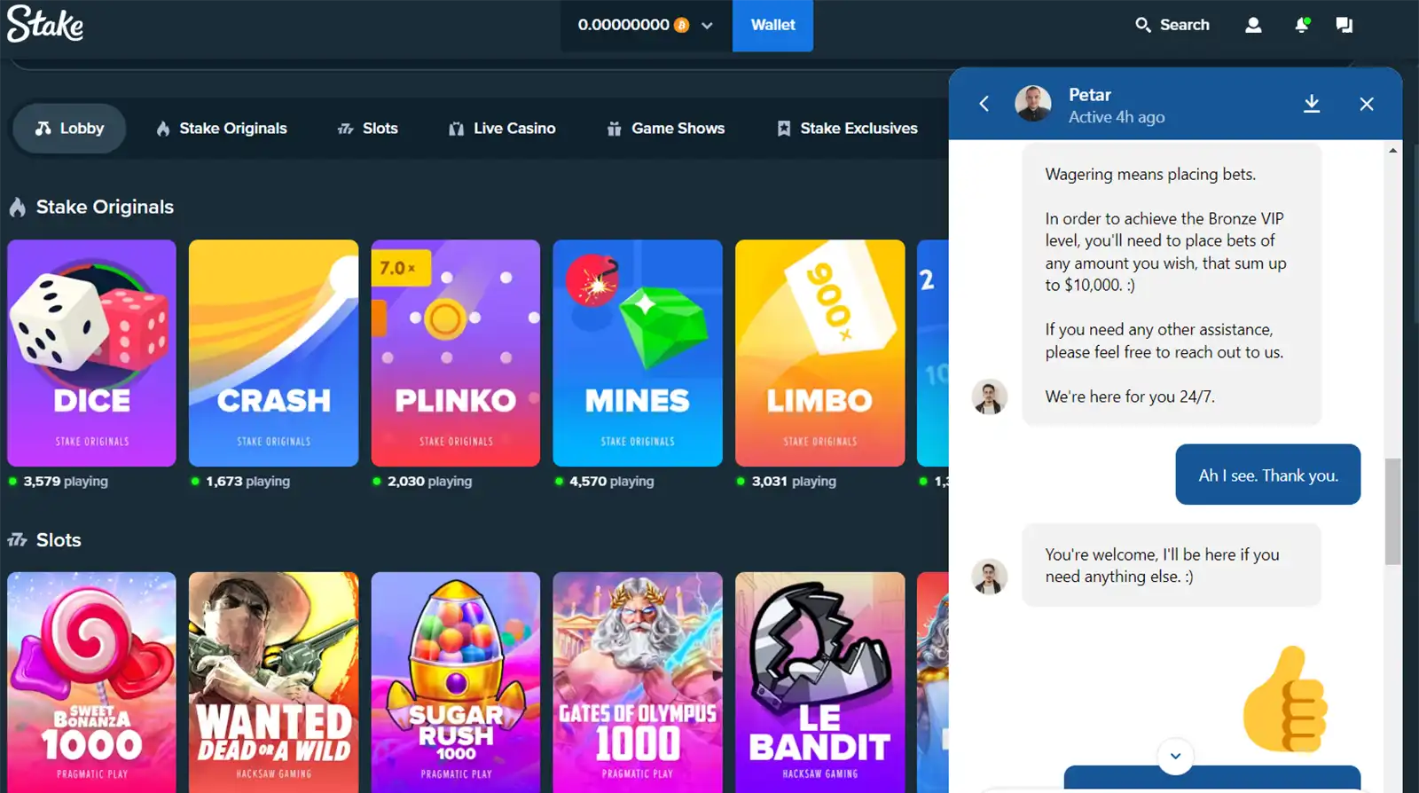Open Sugar Rush 1000 slot
Image resolution: width=1419 pixels, height=793 pixels.
coord(456,682)
